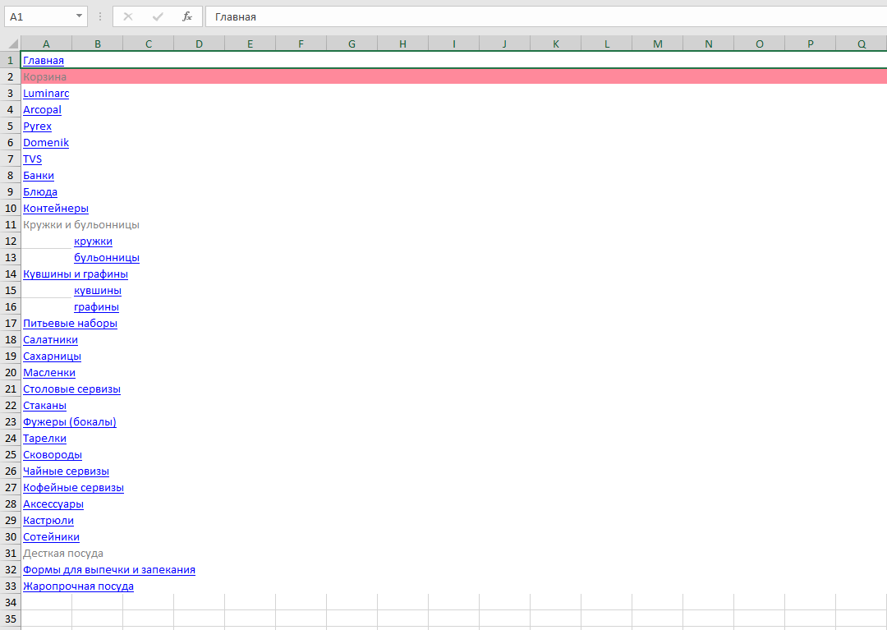Open the бульонницы sub-link
887x630 pixels.
coord(106,257)
